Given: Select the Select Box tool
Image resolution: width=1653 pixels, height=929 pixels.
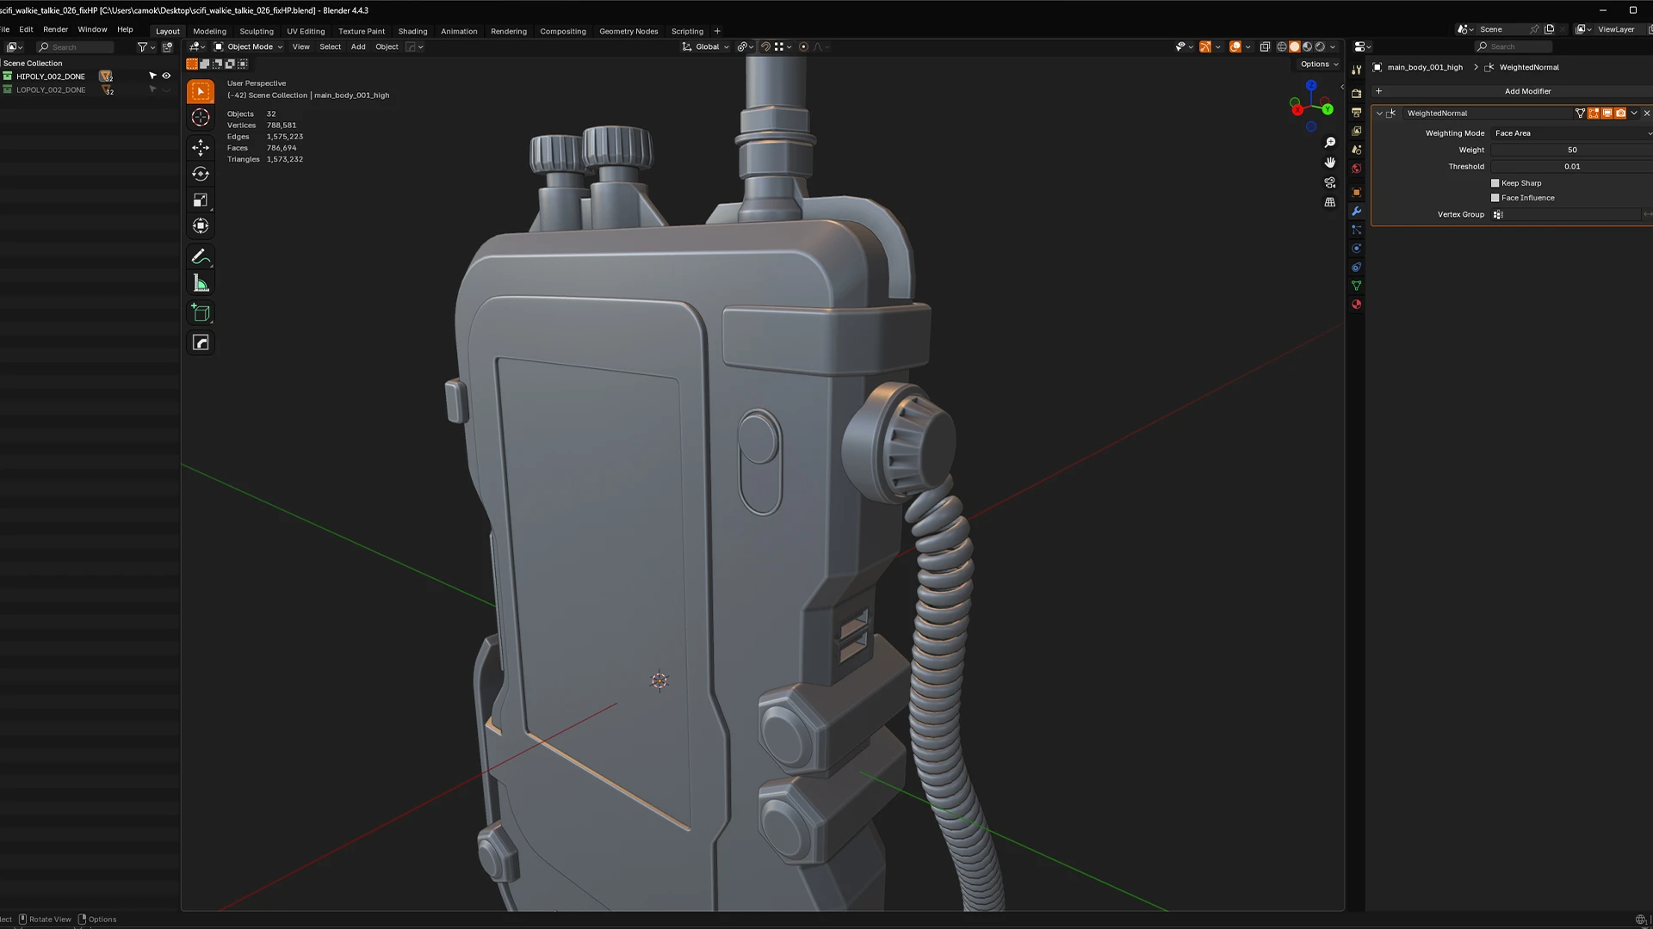Looking at the screenshot, I should coord(201,91).
